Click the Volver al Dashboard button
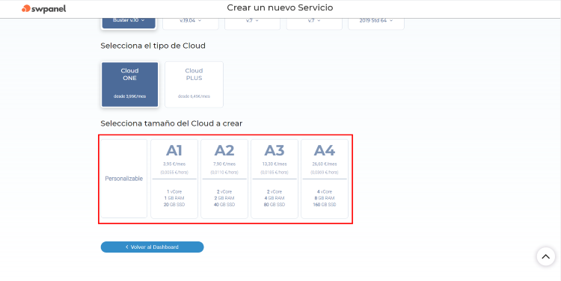This screenshot has height=281, width=561. 152,247
